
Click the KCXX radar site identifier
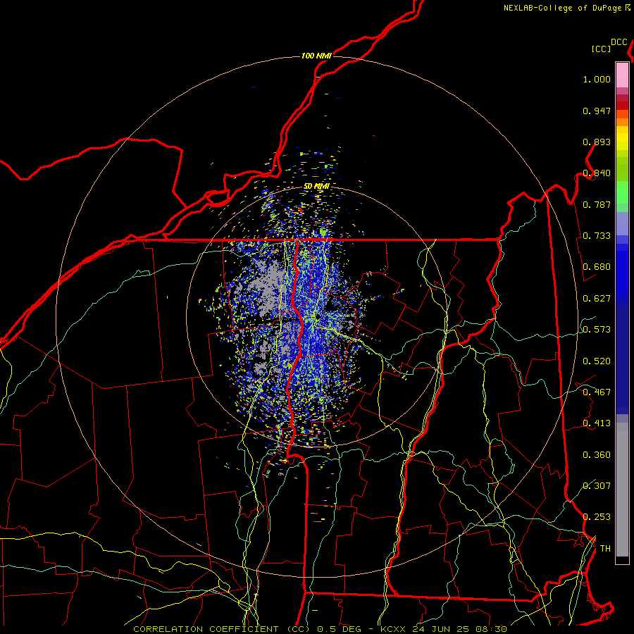click(x=392, y=629)
